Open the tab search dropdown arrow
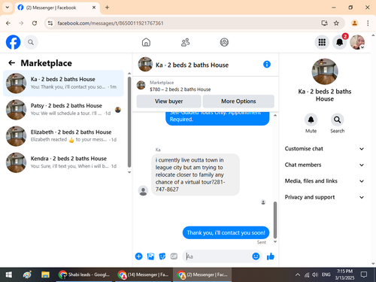Viewport: 376px width, 282px height. [8, 8]
